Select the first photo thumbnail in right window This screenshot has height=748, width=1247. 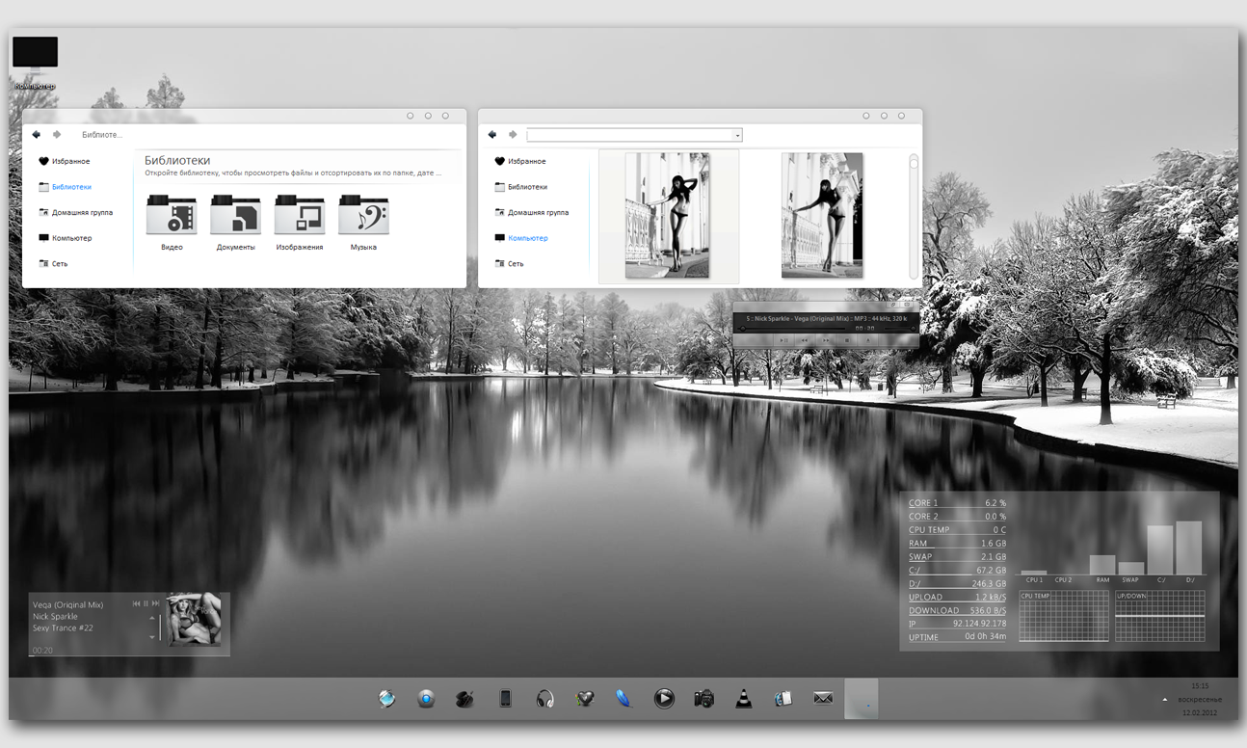(x=667, y=216)
